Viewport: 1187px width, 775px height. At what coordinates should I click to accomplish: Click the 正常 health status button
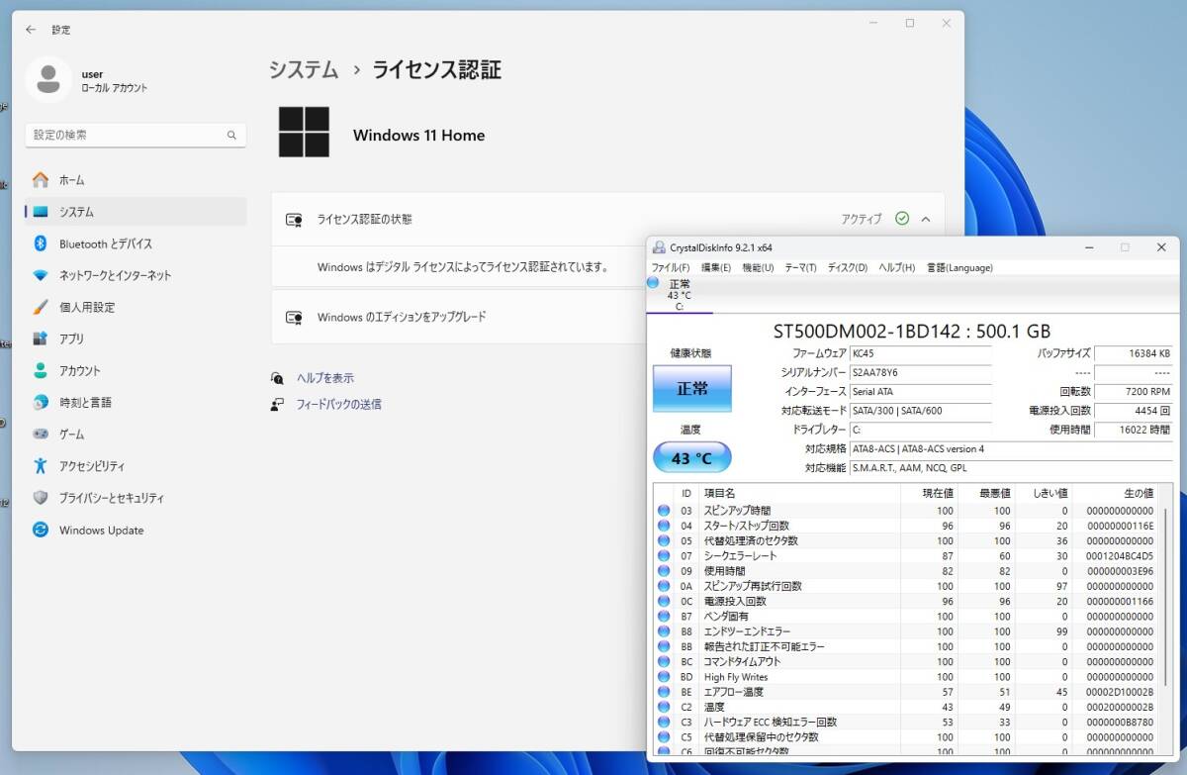coord(691,388)
